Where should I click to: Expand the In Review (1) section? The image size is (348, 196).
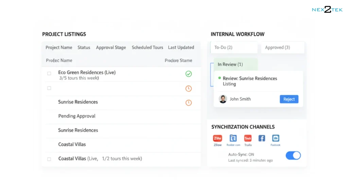pos(236,64)
